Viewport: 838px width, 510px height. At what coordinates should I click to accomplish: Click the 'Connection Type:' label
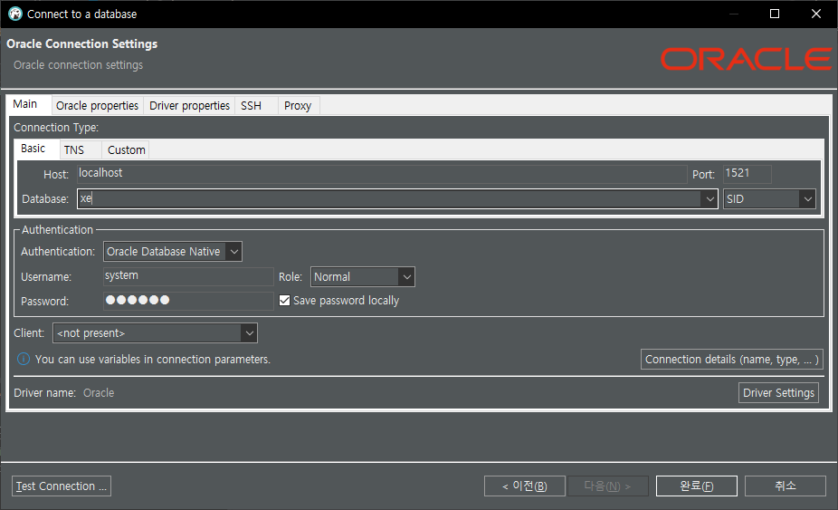click(x=56, y=128)
